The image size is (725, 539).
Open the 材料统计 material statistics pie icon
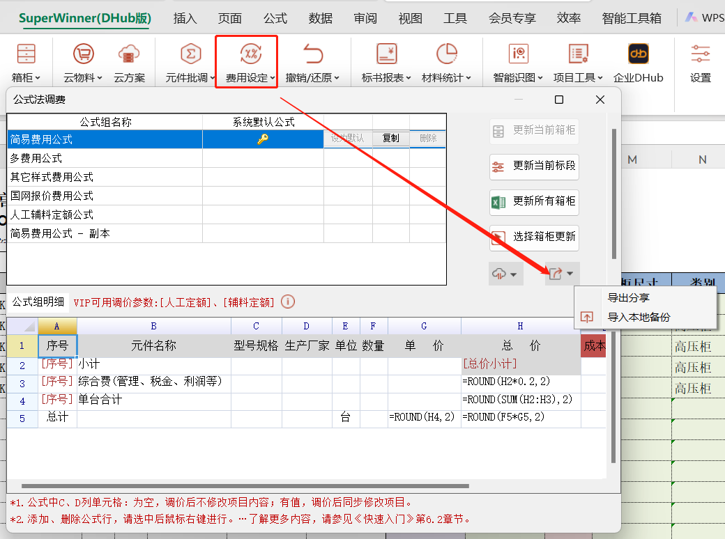click(x=447, y=54)
